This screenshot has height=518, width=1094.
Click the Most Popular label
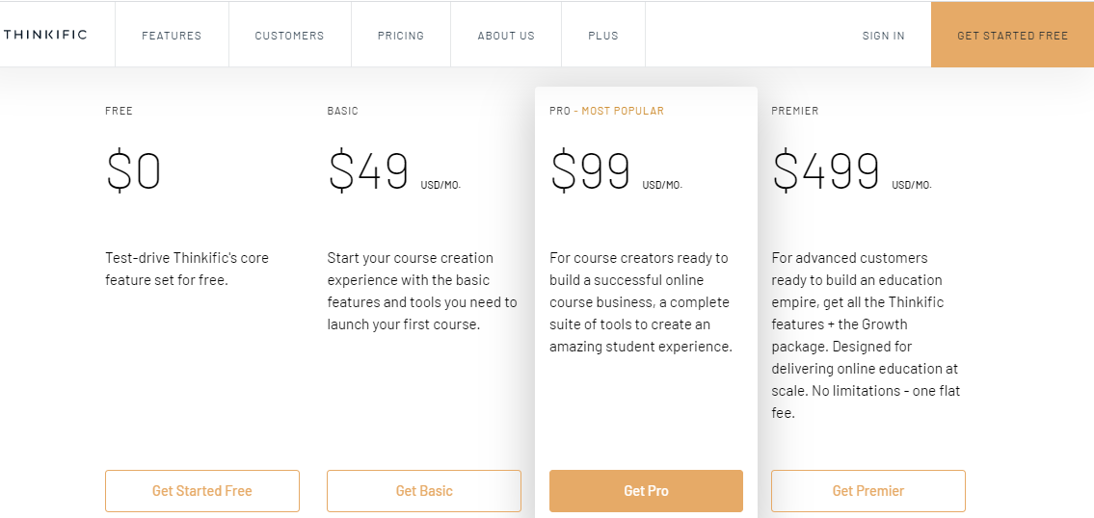pyautogui.click(x=623, y=111)
